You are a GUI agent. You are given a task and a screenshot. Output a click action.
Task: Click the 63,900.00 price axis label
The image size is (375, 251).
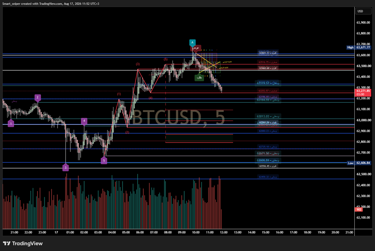click(363, 23)
